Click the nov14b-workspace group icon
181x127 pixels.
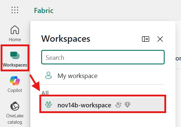(x=48, y=105)
